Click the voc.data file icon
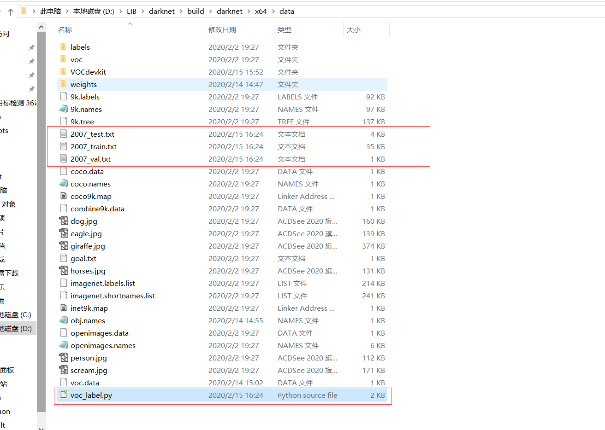Image resolution: width=605 pixels, height=430 pixels. point(64,382)
